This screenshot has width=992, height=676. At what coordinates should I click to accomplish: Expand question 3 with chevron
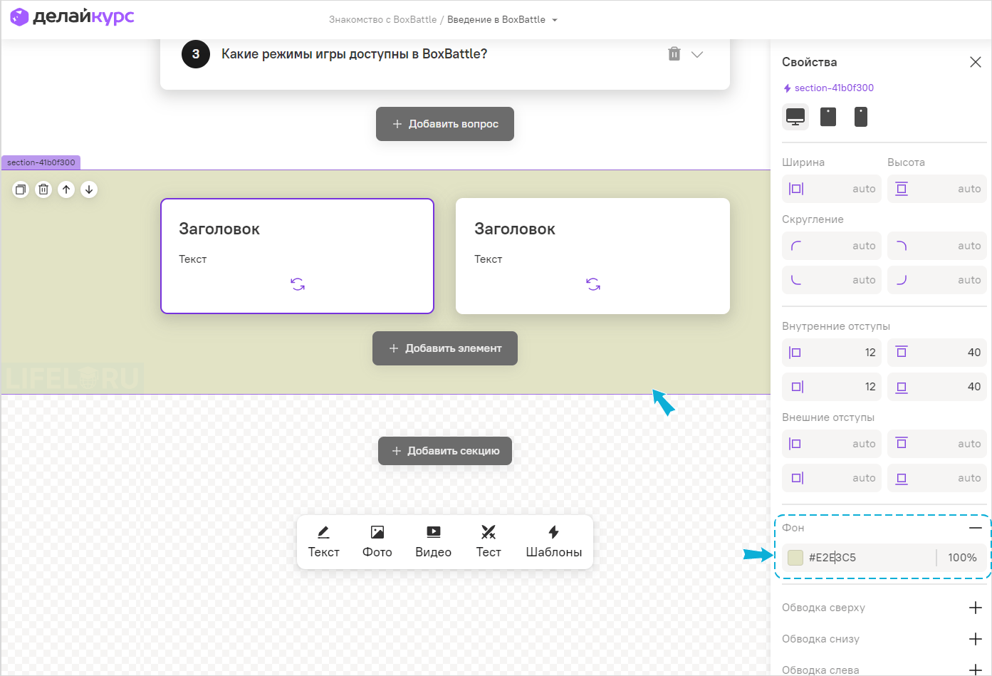tap(697, 55)
